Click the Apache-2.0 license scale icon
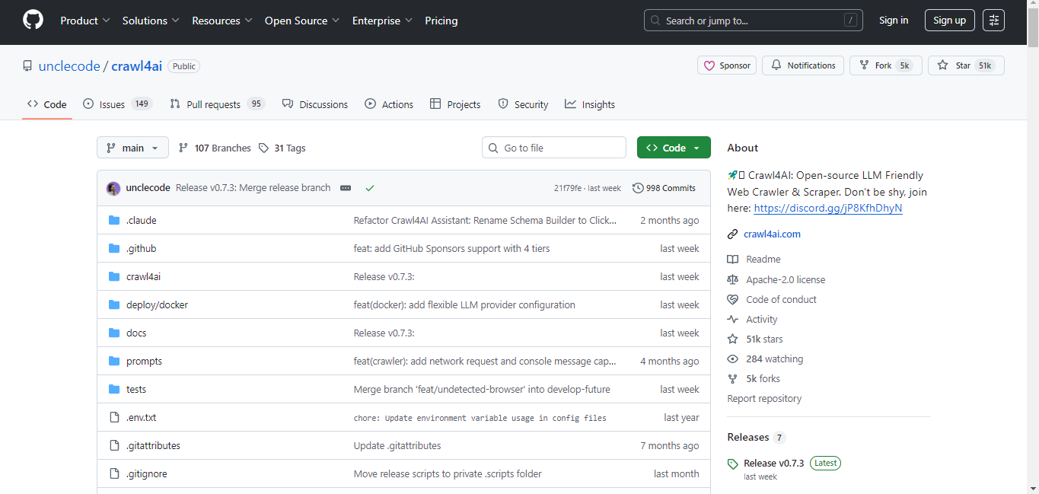The image size is (1039, 494). click(732, 279)
